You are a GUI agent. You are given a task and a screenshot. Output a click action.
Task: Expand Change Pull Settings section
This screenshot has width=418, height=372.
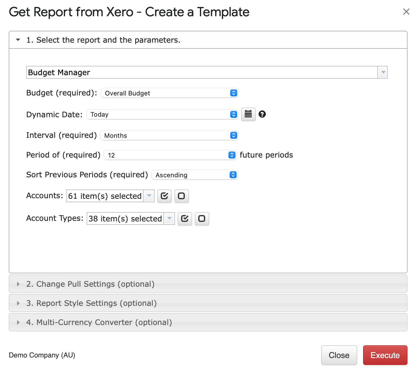90,284
